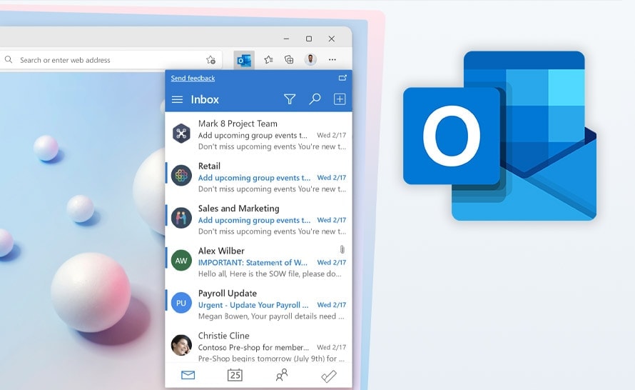Image resolution: width=635 pixels, height=390 pixels.
Task: Click the Sales and Marketing avatar icon
Action: [x=181, y=218]
